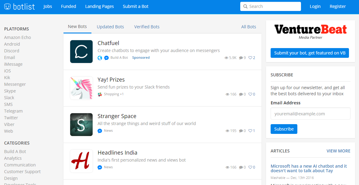Like Stranger Space with the heart icon

pyautogui.click(x=250, y=131)
